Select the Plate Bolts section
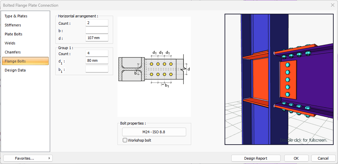 coord(14,34)
